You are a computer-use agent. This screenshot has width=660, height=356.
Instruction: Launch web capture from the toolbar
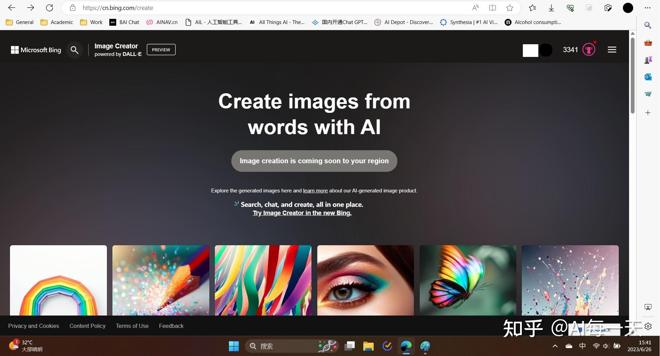point(607,8)
